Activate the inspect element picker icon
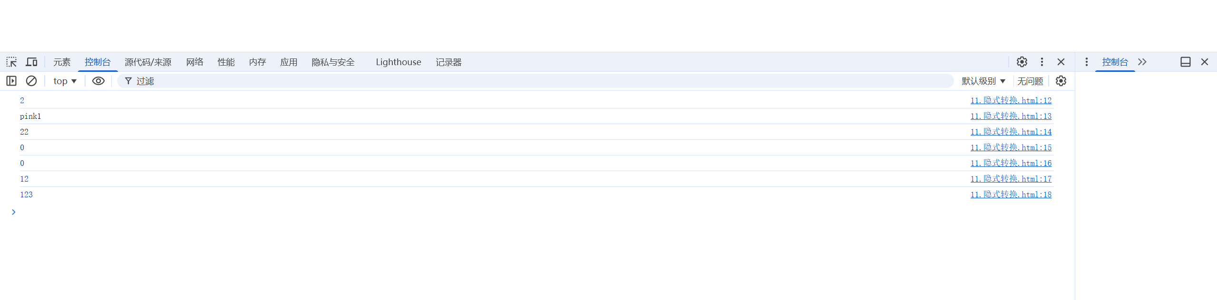The height and width of the screenshot is (300, 1217). click(11, 62)
